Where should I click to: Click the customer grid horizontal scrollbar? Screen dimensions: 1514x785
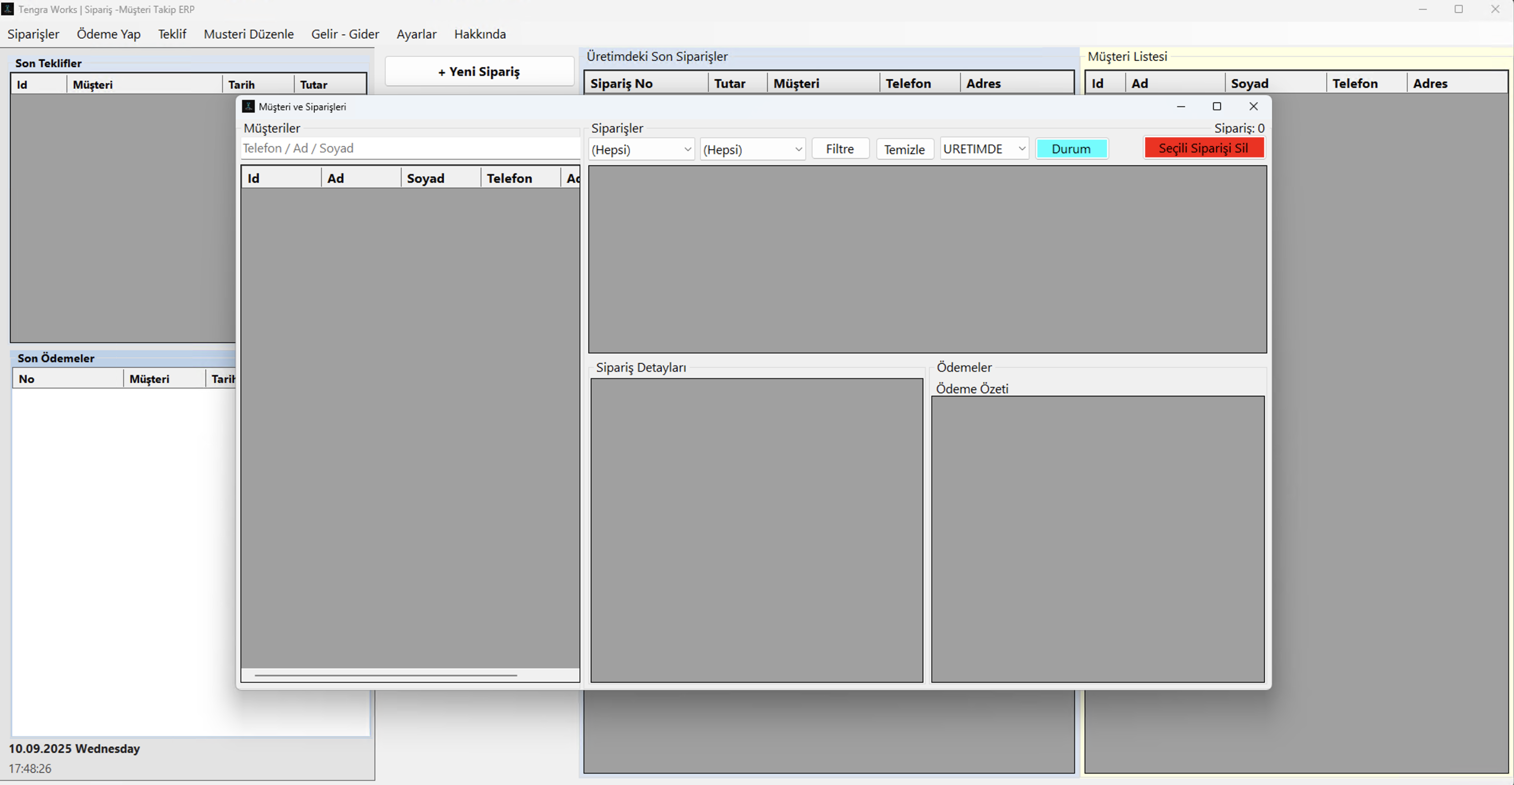coord(385,675)
